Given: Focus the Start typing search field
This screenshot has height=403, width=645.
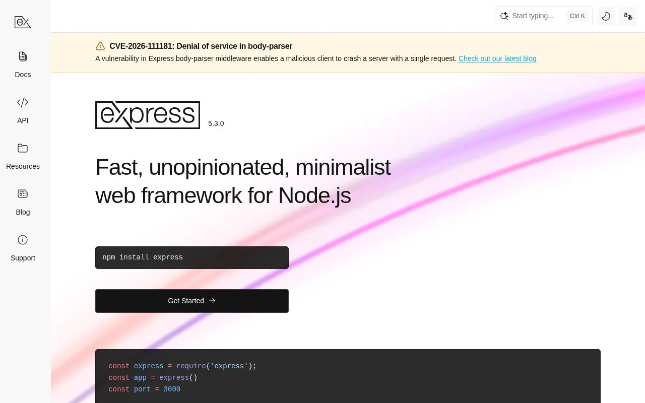Looking at the screenshot, I should 544,16.
